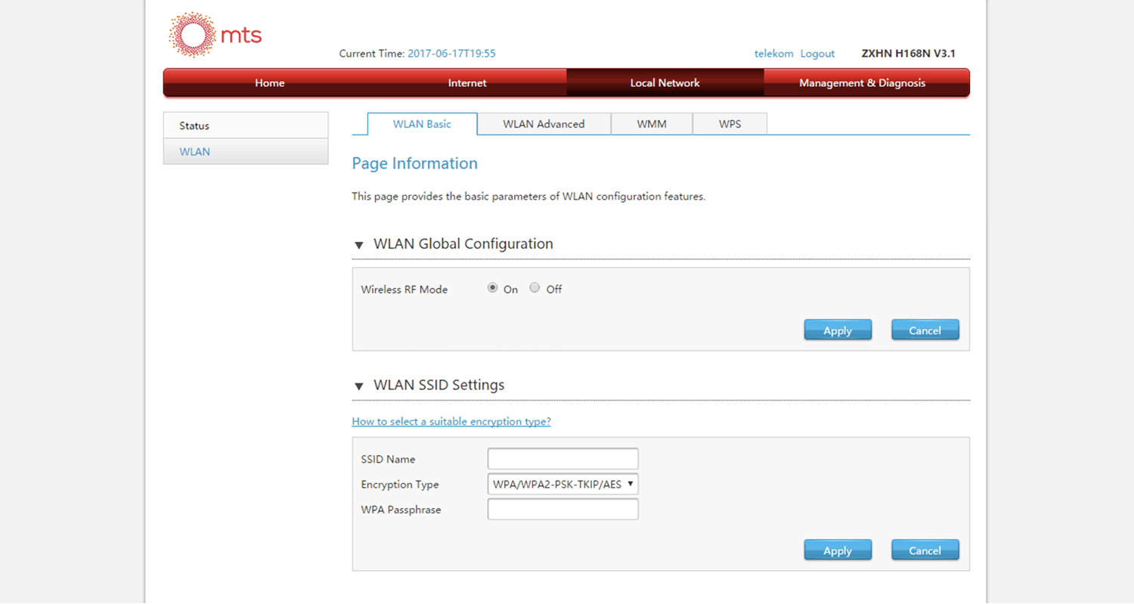The width and height of the screenshot is (1134, 604).
Task: Open the Internet menu
Action: click(x=466, y=83)
